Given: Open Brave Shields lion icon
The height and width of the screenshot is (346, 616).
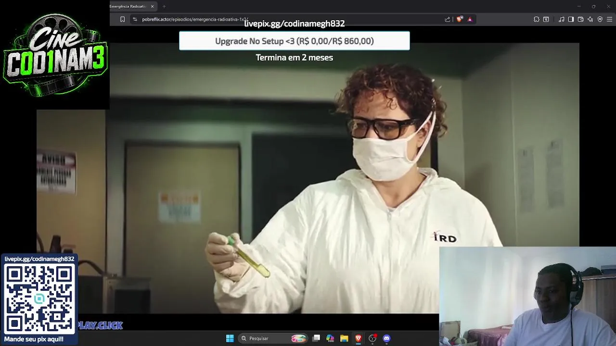Looking at the screenshot, I should click(460, 19).
